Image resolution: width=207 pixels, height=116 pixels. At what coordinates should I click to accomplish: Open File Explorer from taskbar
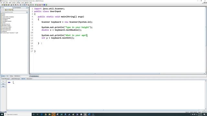pos(49,114)
